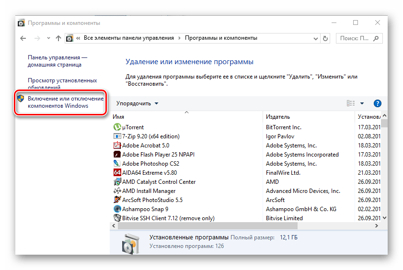
Task: Expand the view options dropdown arrow
Action: pos(362,103)
